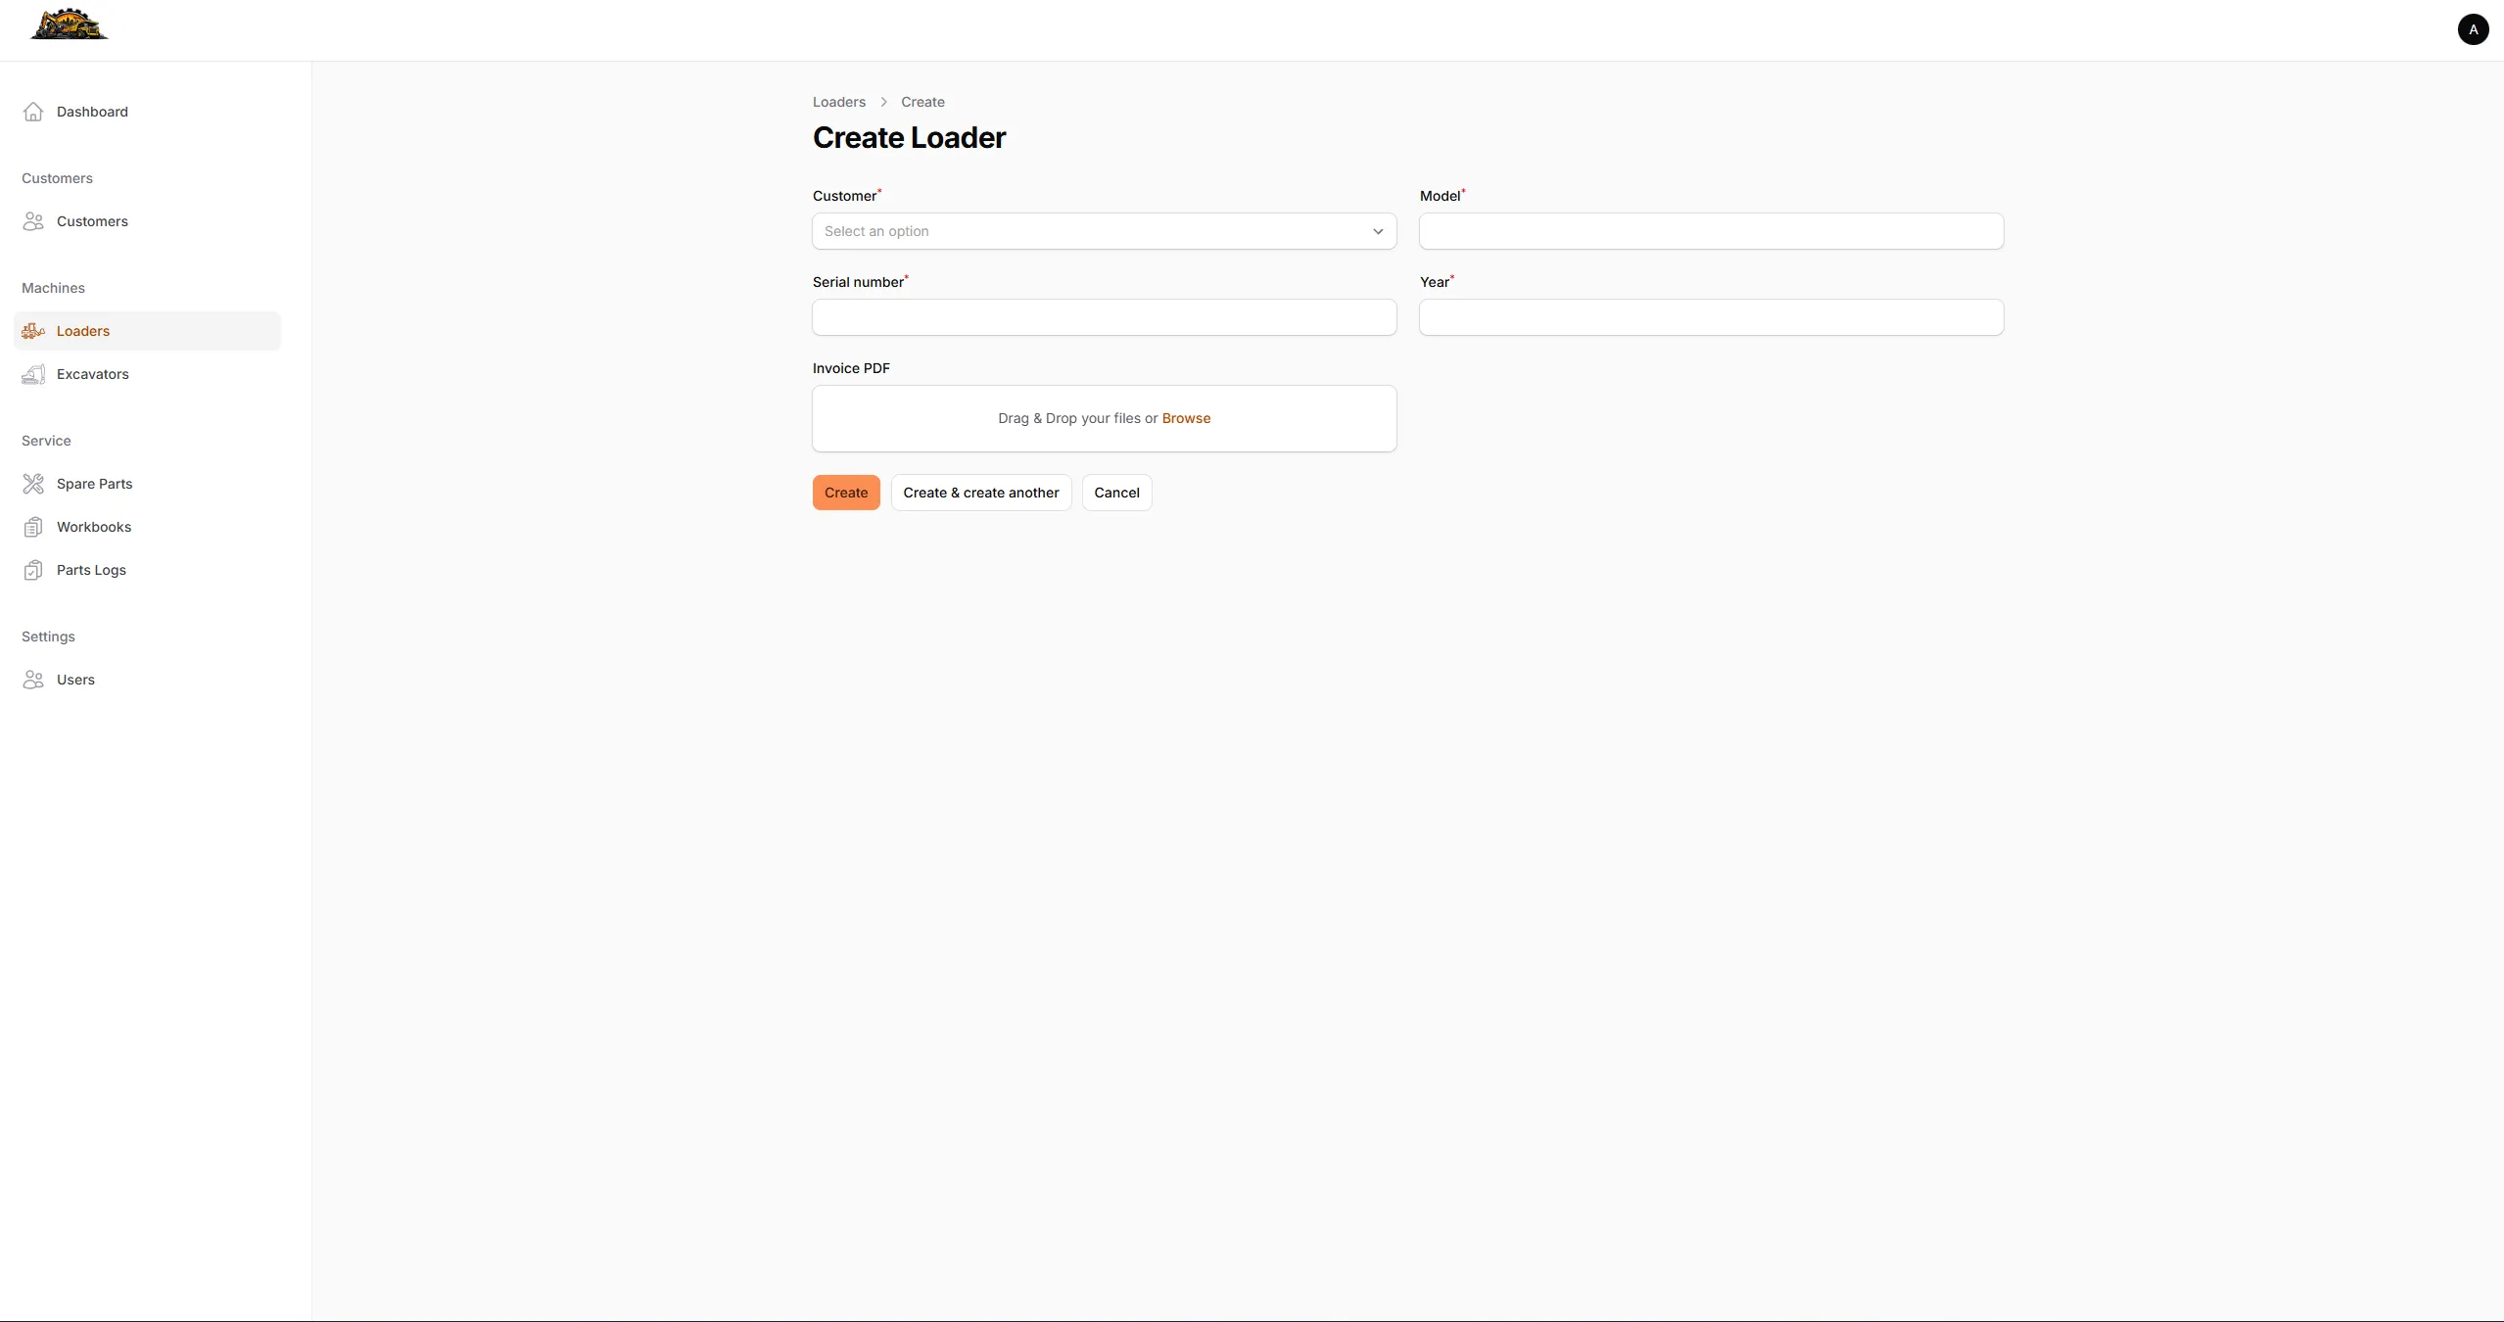Focus the Model input field

[x=1711, y=231]
